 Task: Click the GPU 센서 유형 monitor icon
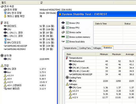pyautogui.click(x=5, y=13)
